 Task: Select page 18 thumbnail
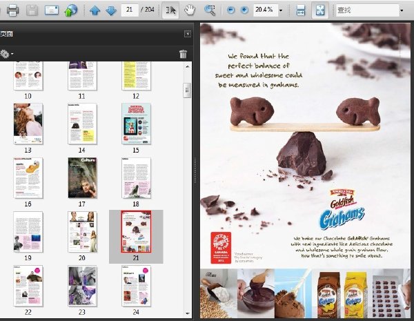click(136, 178)
